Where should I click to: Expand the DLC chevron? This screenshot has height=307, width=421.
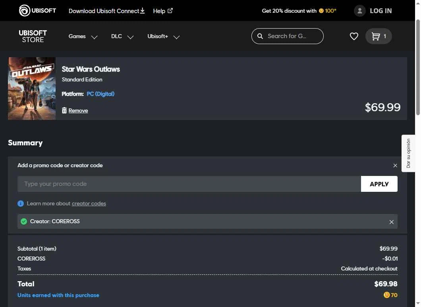(x=131, y=37)
